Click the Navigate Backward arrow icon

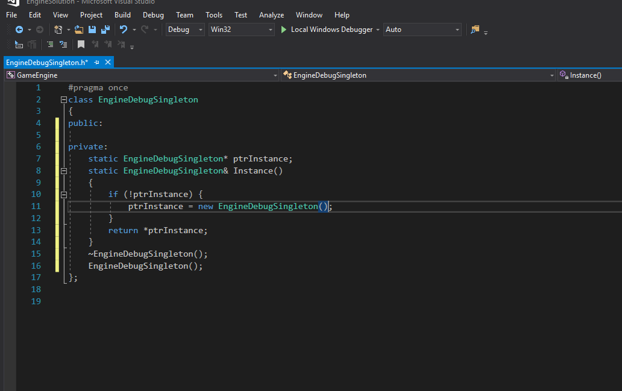[18, 29]
